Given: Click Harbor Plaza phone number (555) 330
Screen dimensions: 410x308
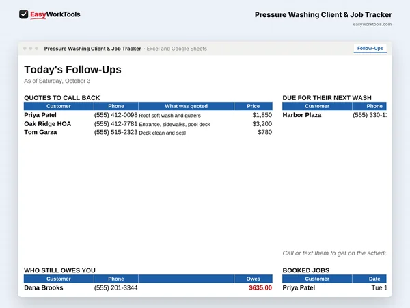Looking at the screenshot, I should point(370,115).
